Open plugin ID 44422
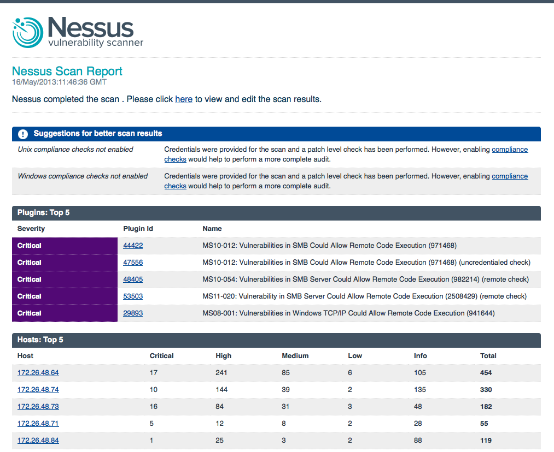554x452 pixels. coord(133,246)
